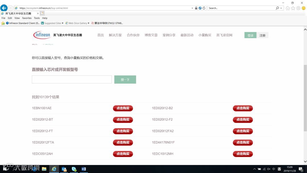Viewport: 307px width, 173px height.
Task: Open the Favorites menu
Action: [x=27, y=18]
